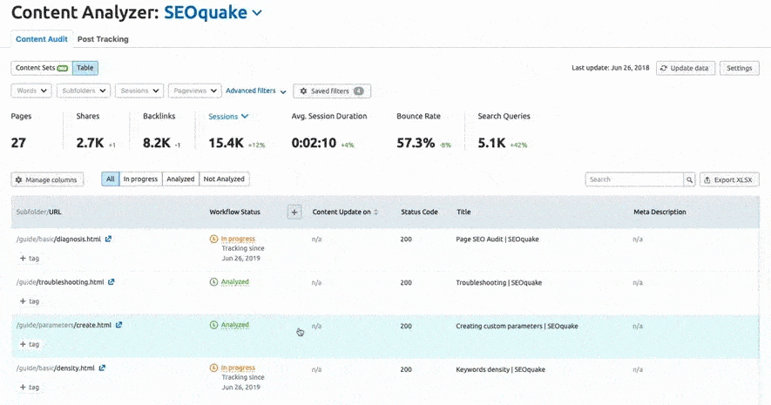771x405 pixels.
Task: Open the Sessions filter dropdown
Action: click(x=139, y=91)
